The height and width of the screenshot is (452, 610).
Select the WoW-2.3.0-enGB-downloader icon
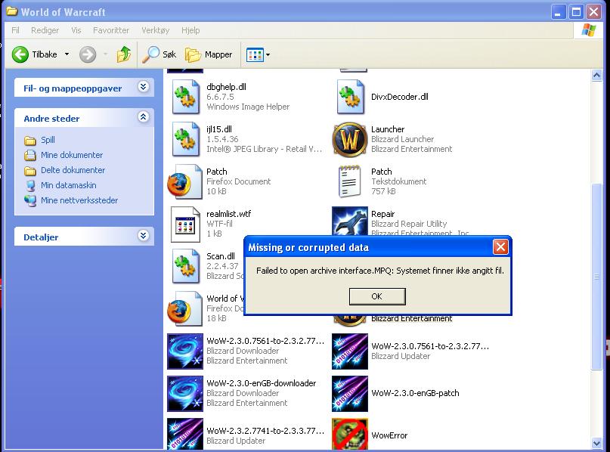point(185,394)
